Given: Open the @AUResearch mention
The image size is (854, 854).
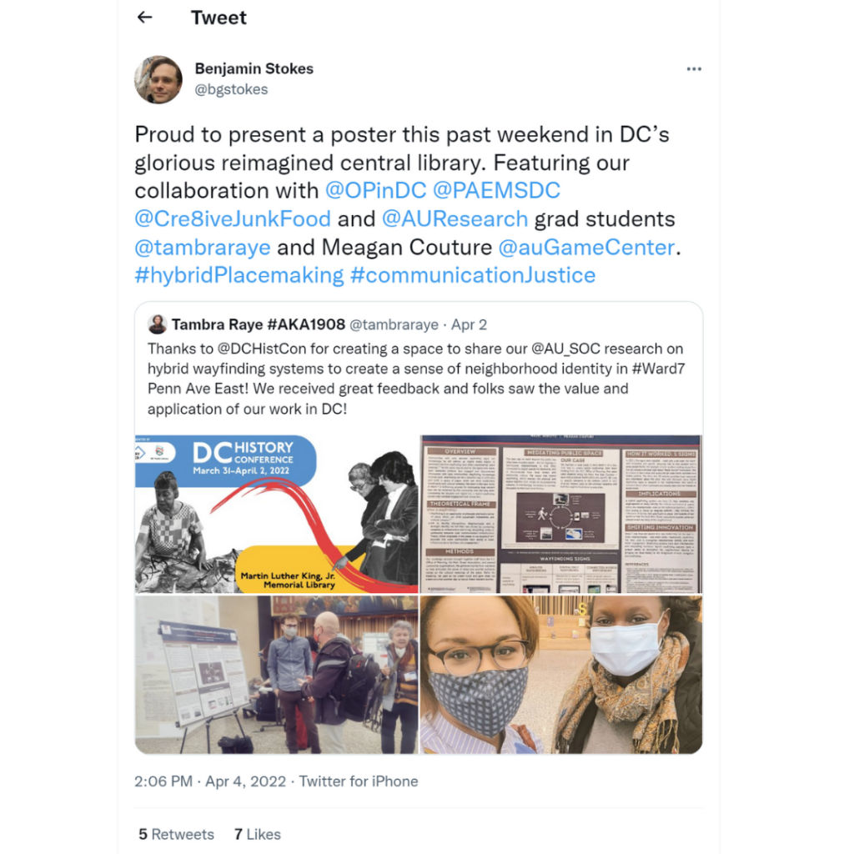Looking at the screenshot, I should (x=455, y=219).
